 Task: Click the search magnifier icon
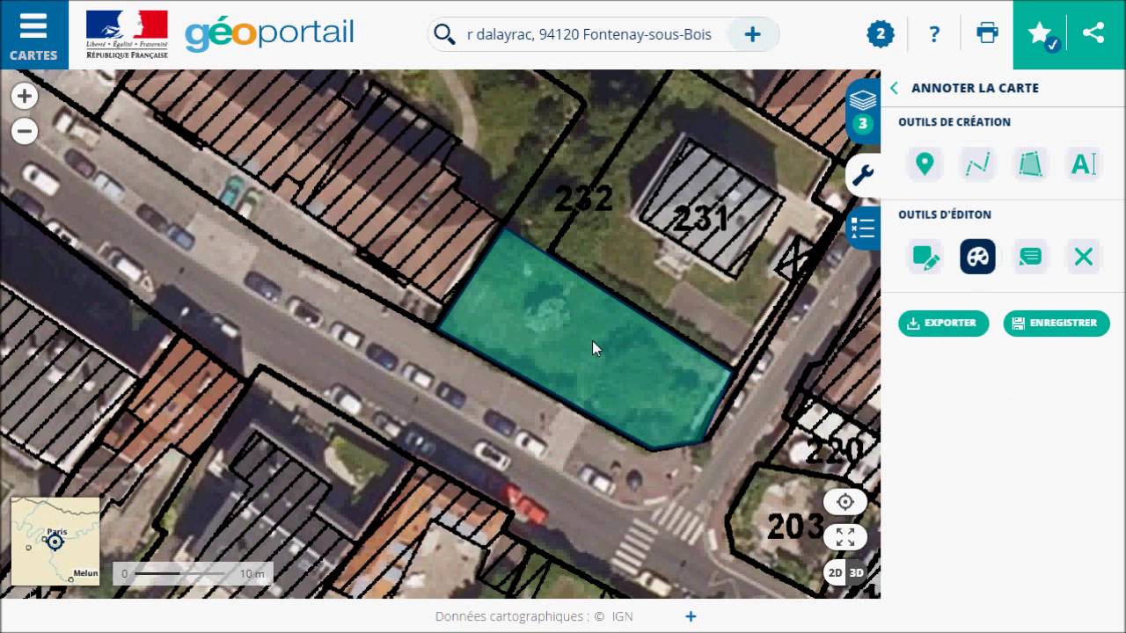tap(444, 34)
